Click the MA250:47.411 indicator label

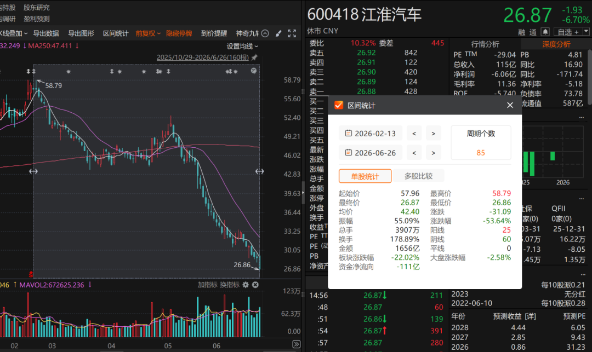[x=50, y=45]
